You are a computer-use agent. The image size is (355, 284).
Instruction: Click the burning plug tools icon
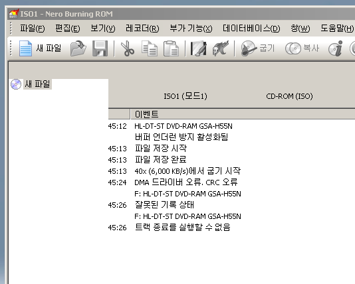coord(221,48)
